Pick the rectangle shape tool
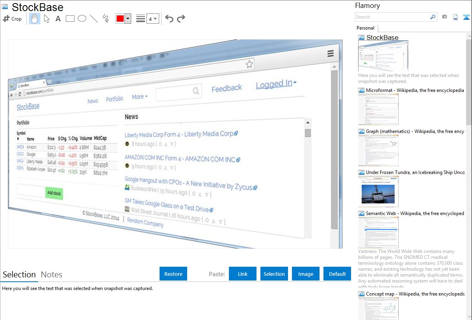This screenshot has width=472, height=320. pos(70,19)
